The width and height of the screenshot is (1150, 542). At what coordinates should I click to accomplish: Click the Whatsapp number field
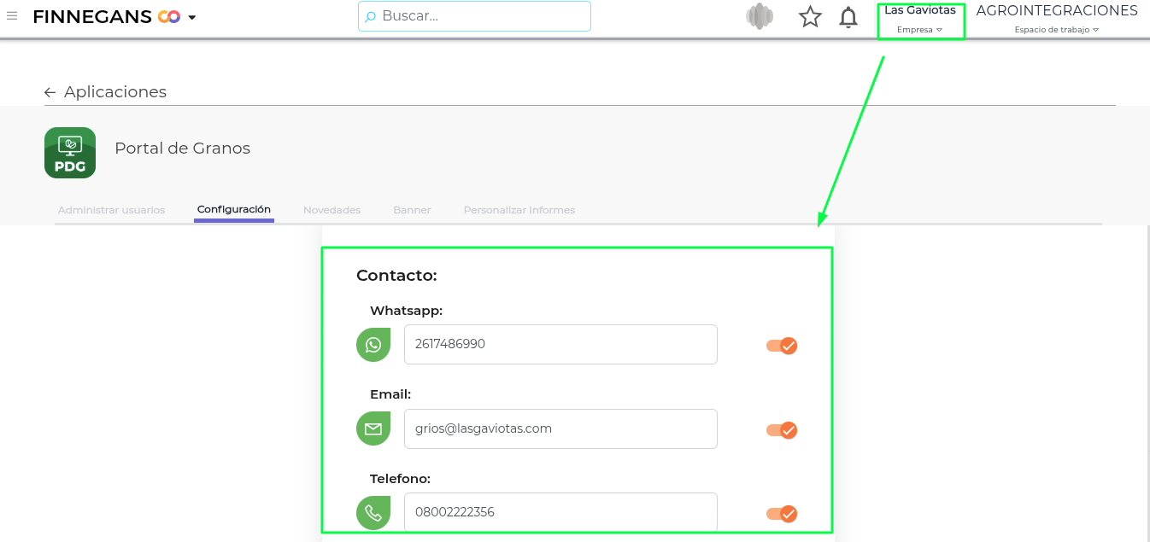560,344
